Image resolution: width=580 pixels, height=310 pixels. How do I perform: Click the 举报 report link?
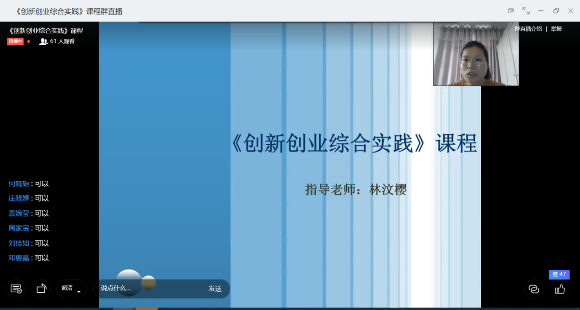(x=556, y=29)
